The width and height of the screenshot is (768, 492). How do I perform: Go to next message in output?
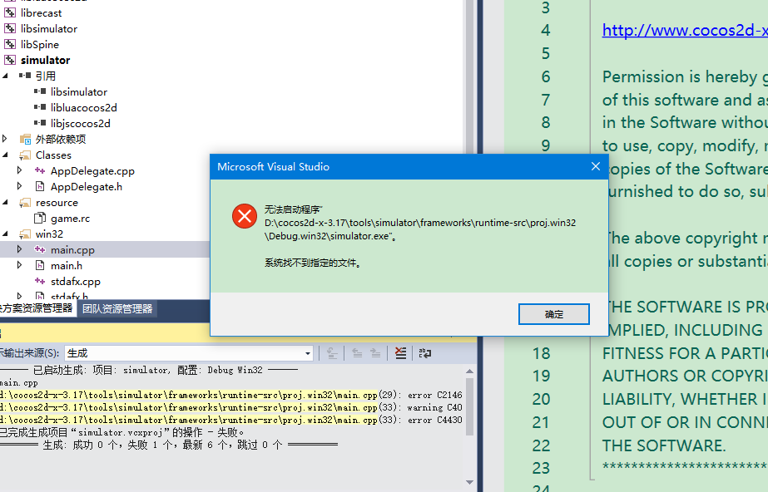point(375,353)
